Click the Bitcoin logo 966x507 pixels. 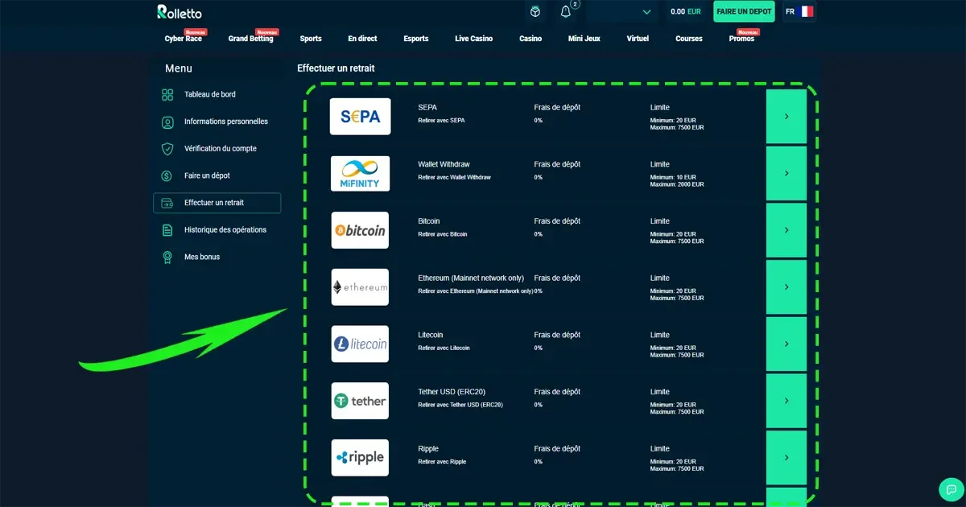(x=360, y=230)
